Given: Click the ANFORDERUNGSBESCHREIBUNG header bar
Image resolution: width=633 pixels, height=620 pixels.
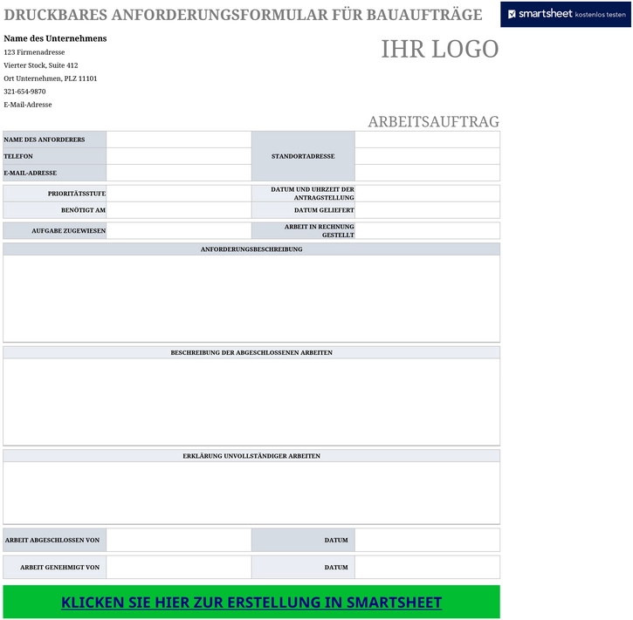Looking at the screenshot, I should click(x=251, y=249).
